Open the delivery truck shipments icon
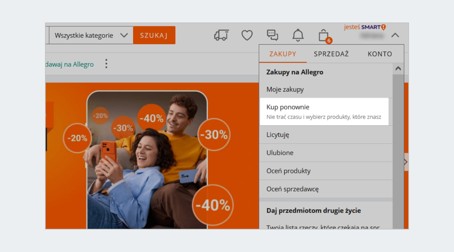 221,35
